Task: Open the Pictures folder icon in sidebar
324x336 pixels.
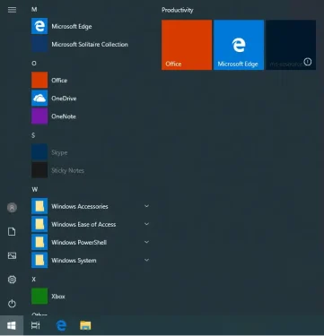Action: coord(12,255)
